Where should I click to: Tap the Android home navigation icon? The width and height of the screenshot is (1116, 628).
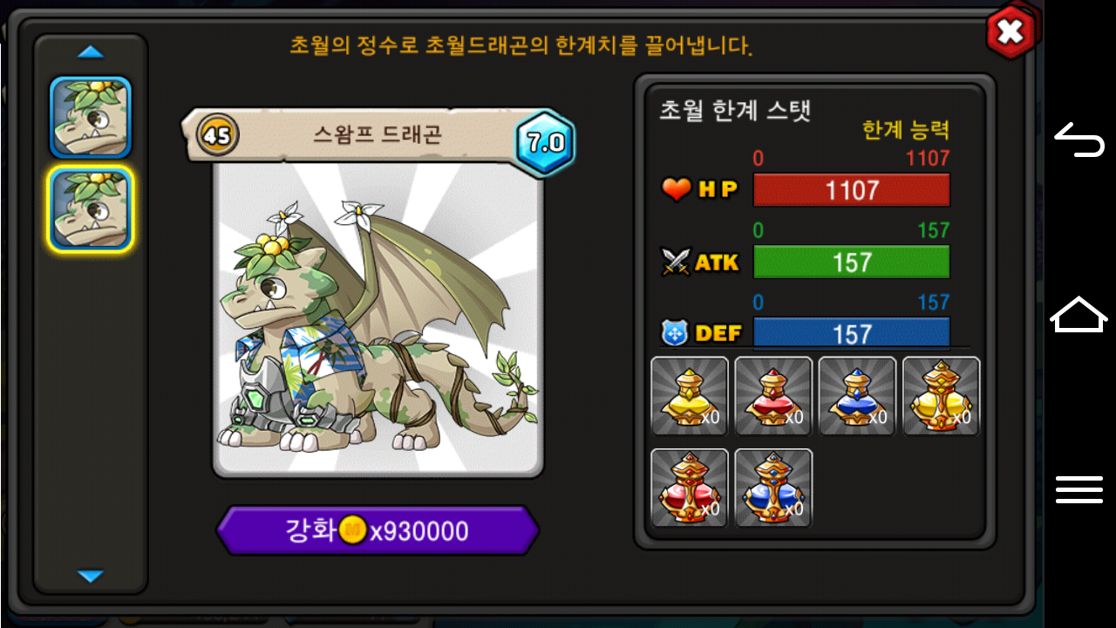[1079, 314]
